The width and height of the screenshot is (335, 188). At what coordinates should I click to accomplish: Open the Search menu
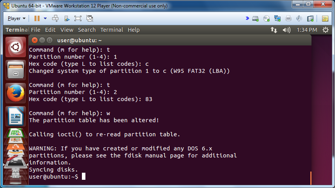87,30
